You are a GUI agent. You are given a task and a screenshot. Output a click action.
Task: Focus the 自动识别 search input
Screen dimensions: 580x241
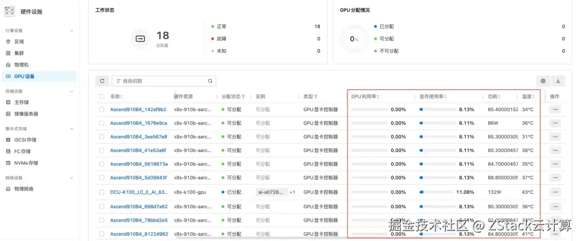point(164,81)
